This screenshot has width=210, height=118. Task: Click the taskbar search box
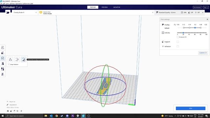click(x=24, y=116)
